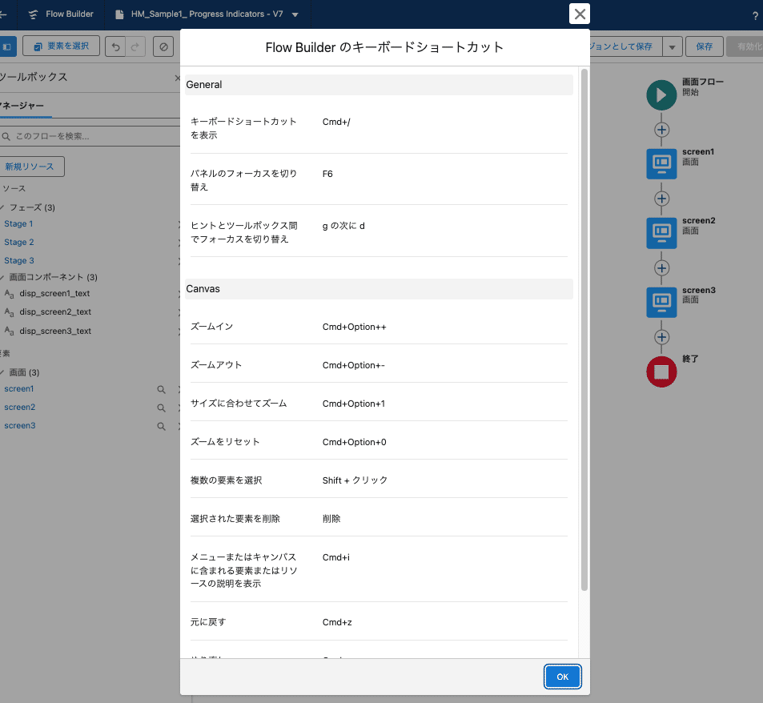
Task: Open the flow version dropdown arrow
Action: (295, 14)
